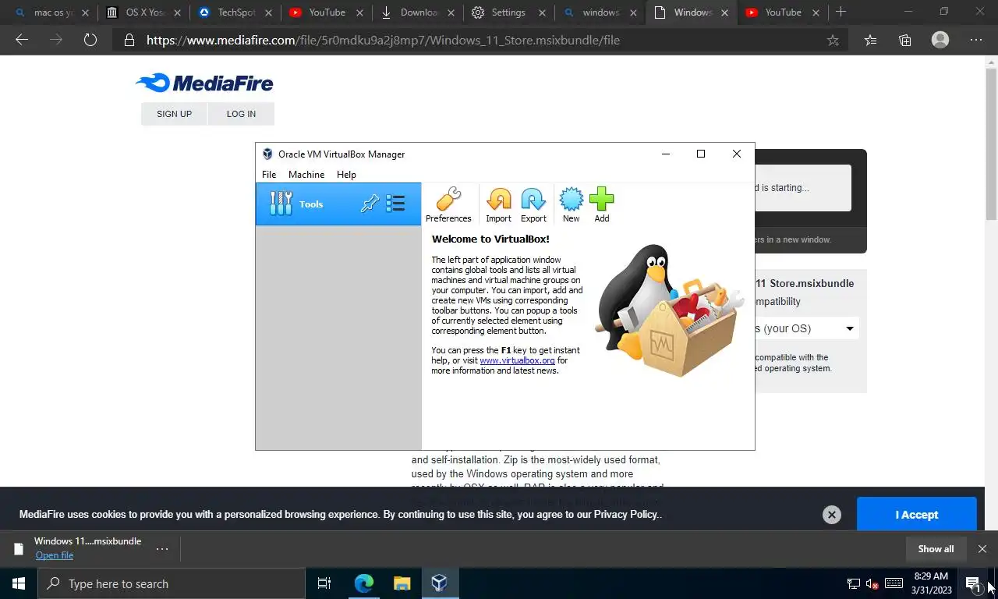Click the SIGN UP button on MediaFire
998x599 pixels.
174,114
